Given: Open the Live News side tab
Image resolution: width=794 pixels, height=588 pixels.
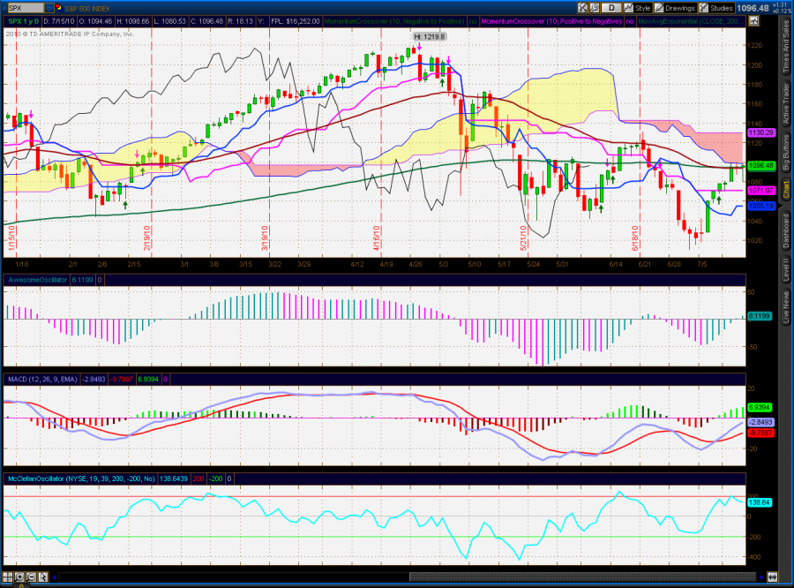Looking at the screenshot, I should [786, 307].
